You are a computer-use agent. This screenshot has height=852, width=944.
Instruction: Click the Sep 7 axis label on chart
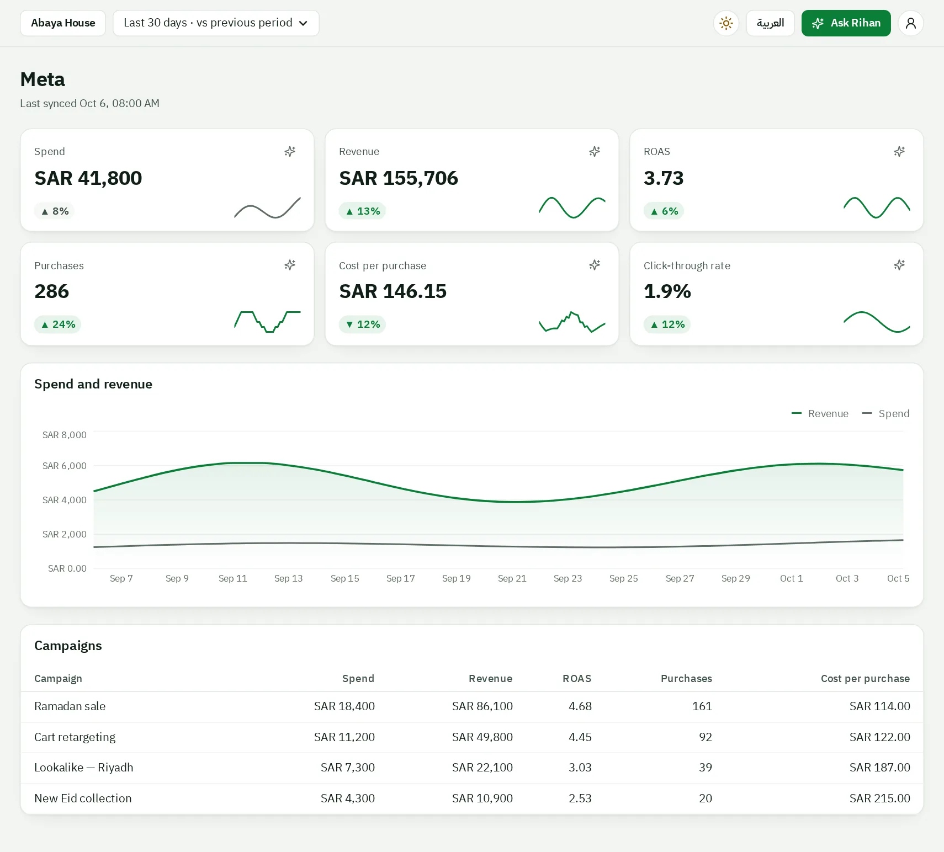[121, 578]
